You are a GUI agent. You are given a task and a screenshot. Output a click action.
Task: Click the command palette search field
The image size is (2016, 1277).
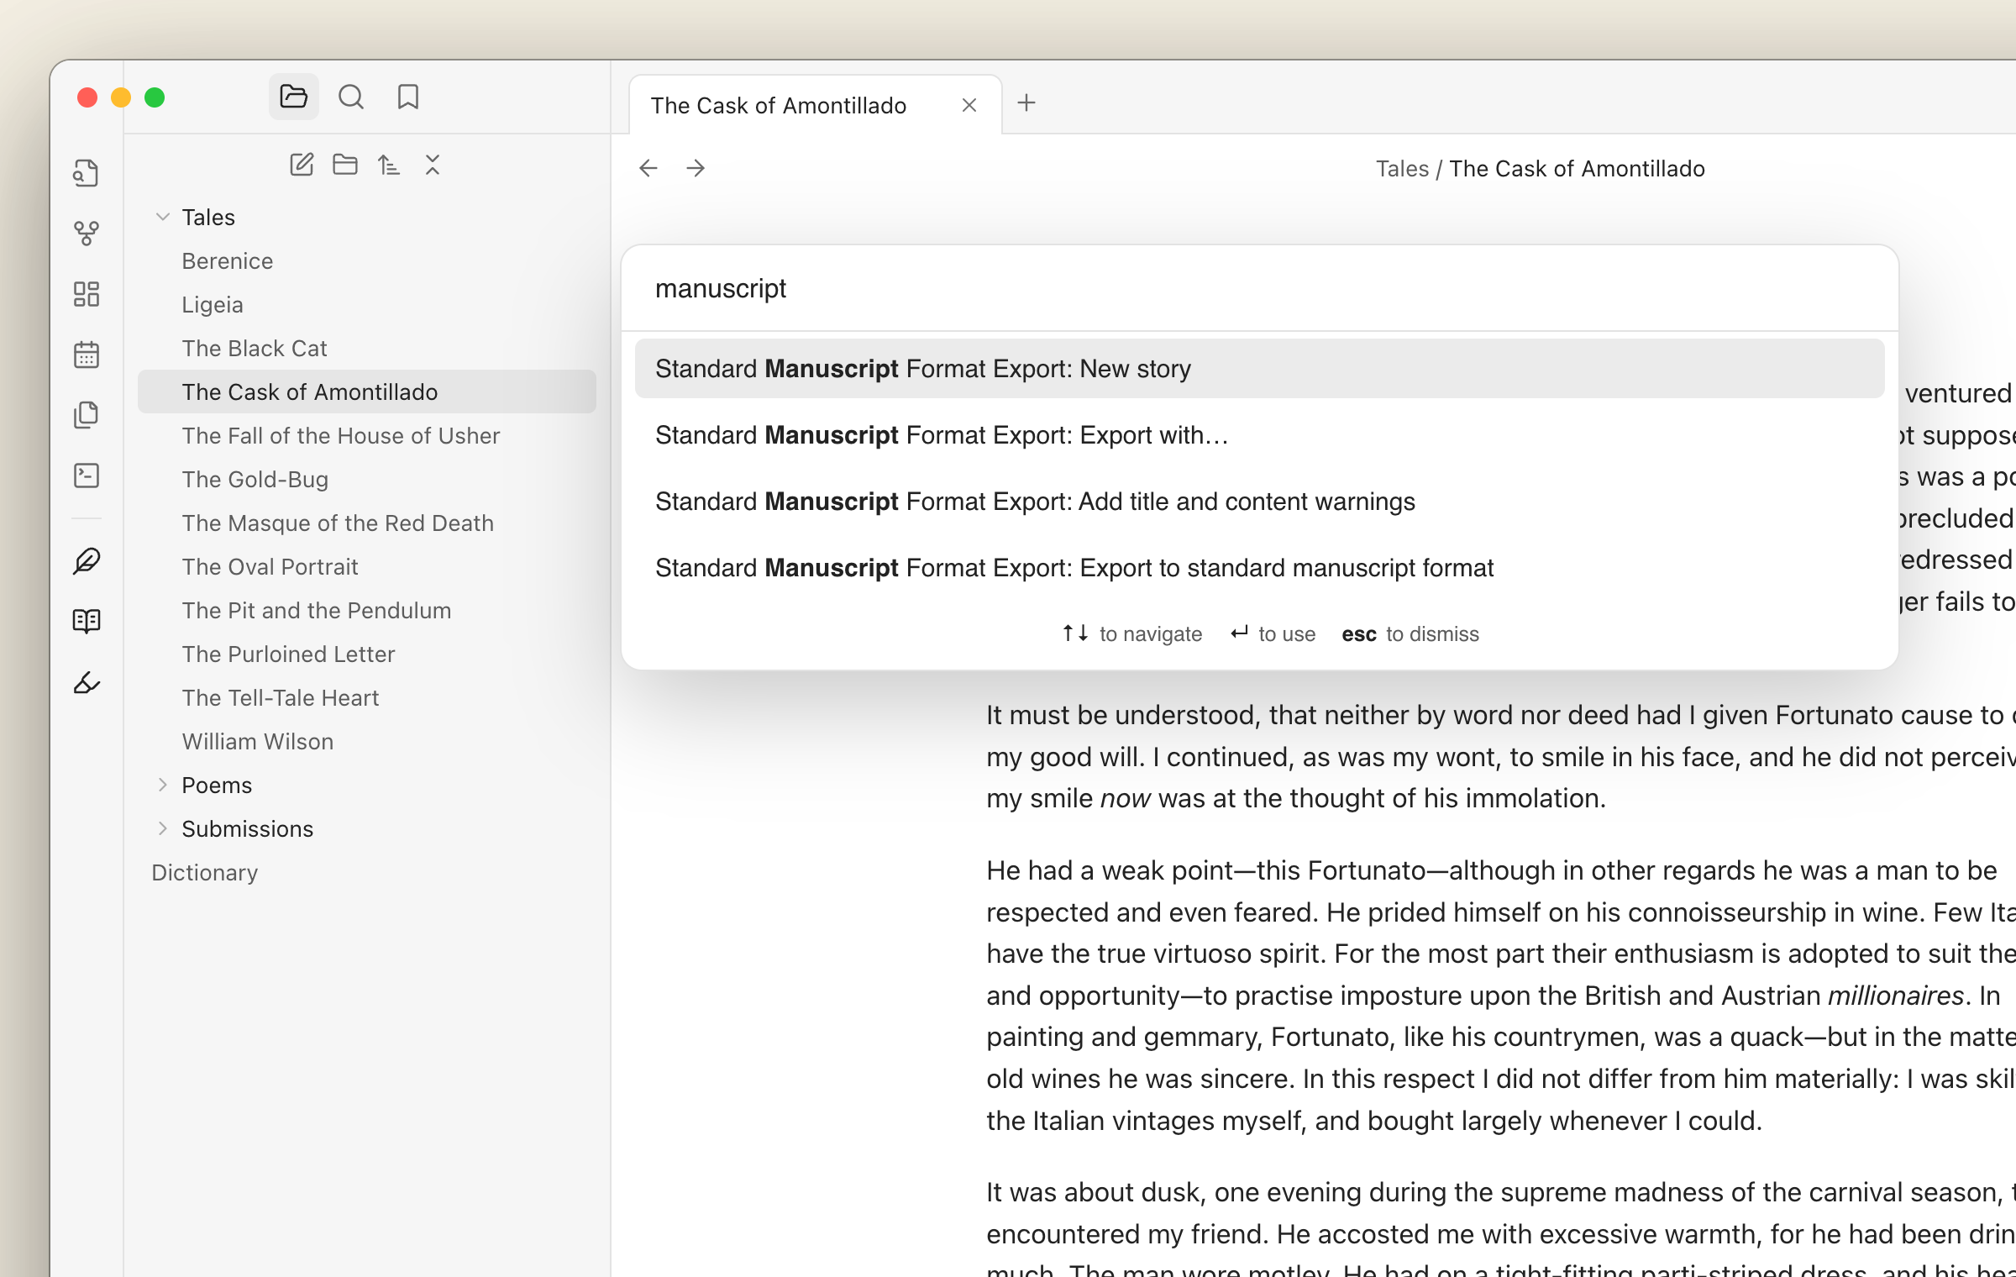click(1260, 288)
